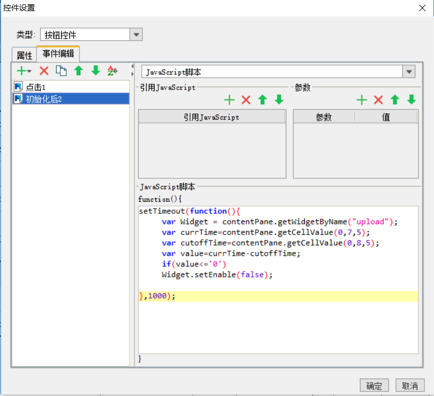Image resolution: width=434 pixels, height=396 pixels.
Task: Open the 类型 widget type dropdown
Action: pos(136,34)
